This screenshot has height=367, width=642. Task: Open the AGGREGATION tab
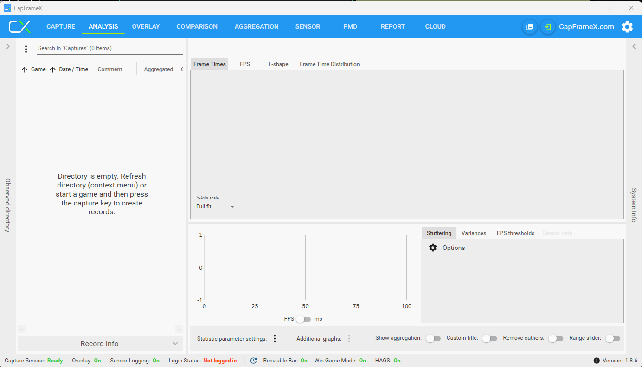pos(257,26)
